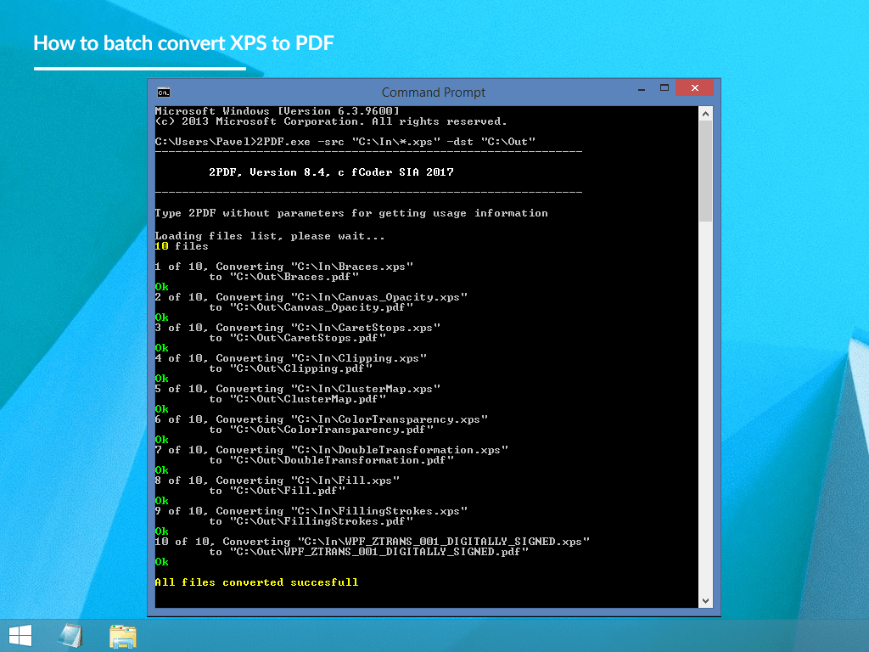Click 'Loading files list, please wait...' text

pos(269,236)
